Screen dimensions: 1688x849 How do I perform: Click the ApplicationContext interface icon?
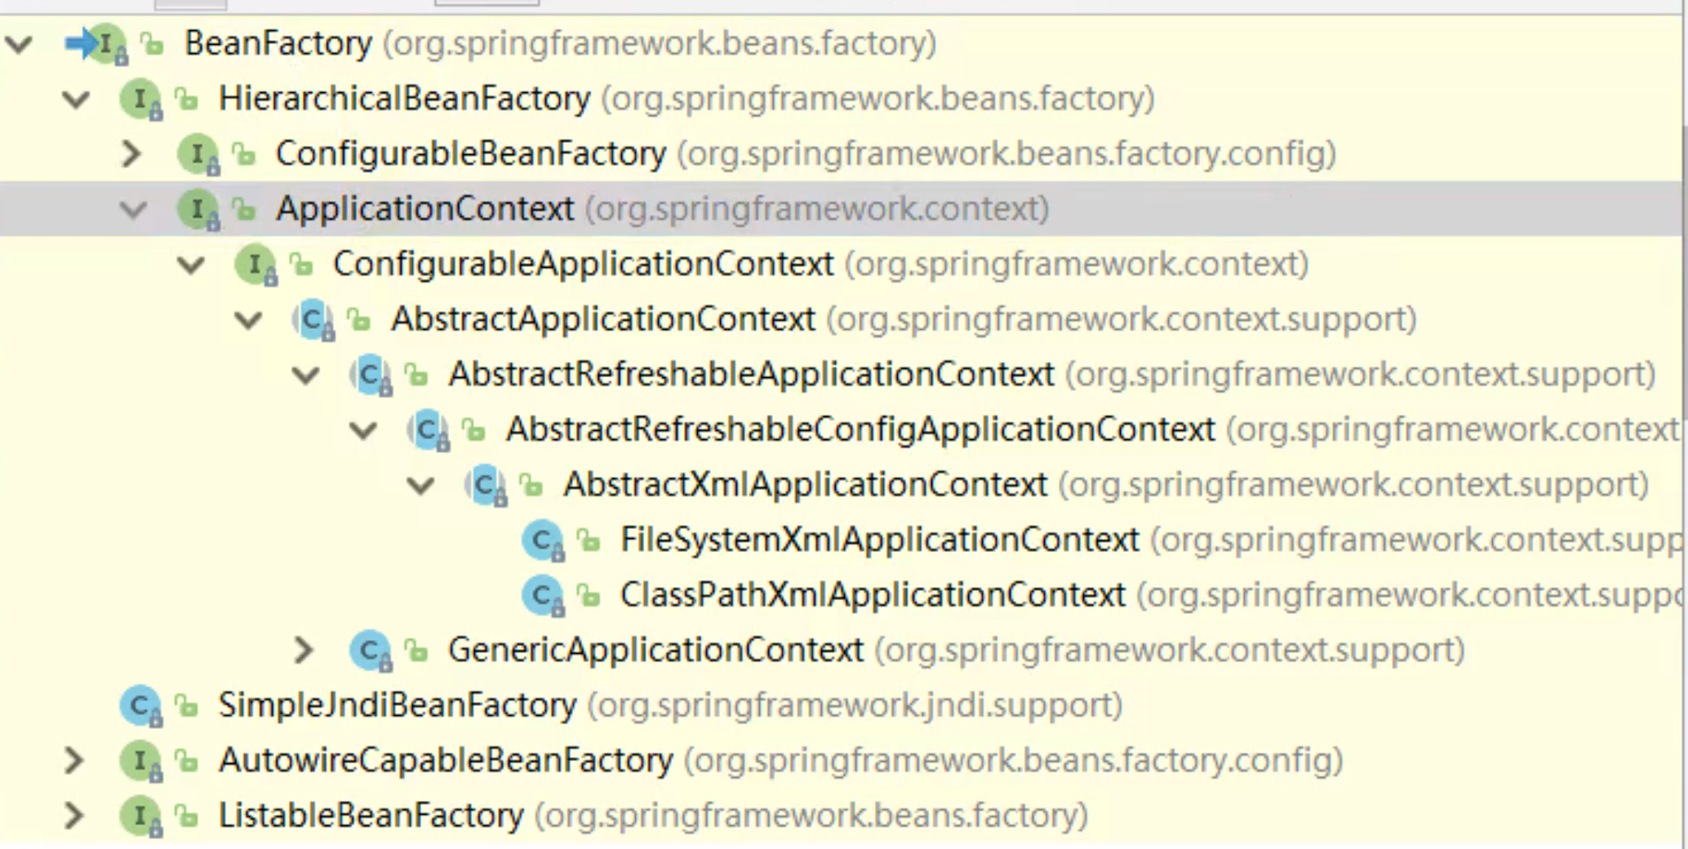pos(198,210)
